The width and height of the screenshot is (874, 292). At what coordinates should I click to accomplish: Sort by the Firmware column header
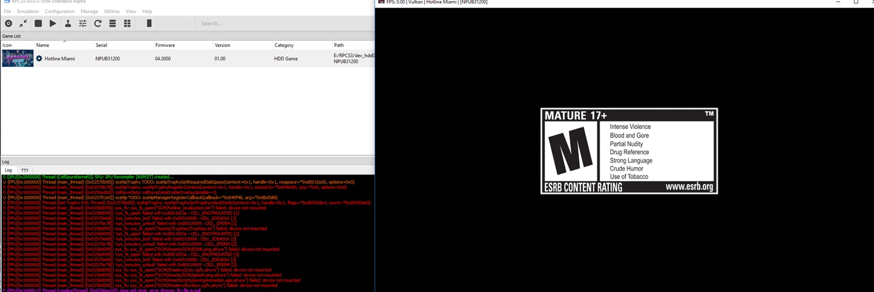coord(183,45)
